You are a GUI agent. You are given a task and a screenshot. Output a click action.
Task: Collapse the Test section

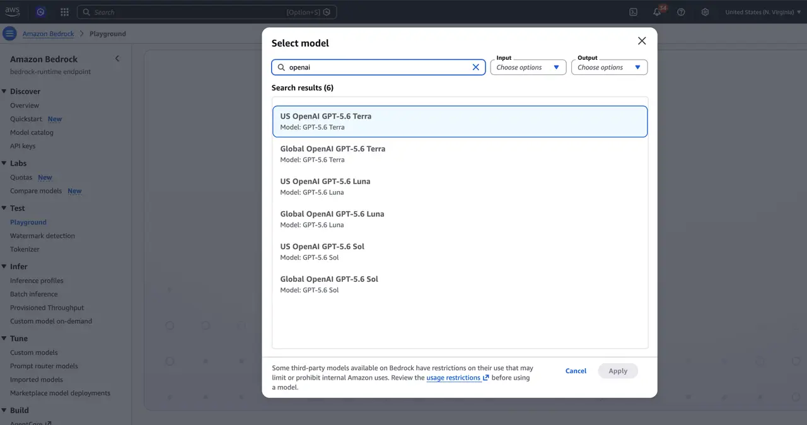pos(4,208)
